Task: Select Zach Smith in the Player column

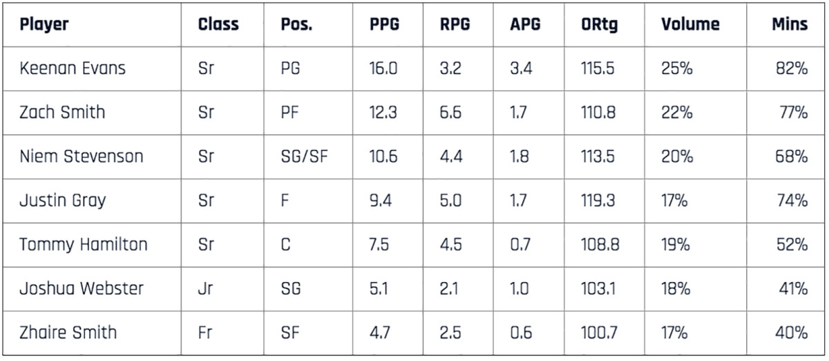Action: coord(62,113)
